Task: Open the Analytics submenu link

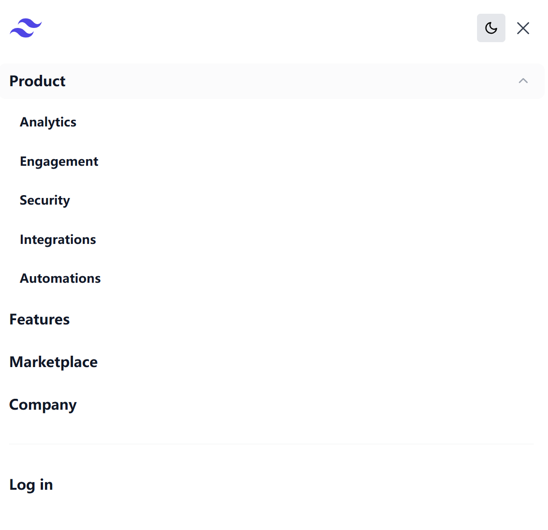Action: [x=48, y=122]
